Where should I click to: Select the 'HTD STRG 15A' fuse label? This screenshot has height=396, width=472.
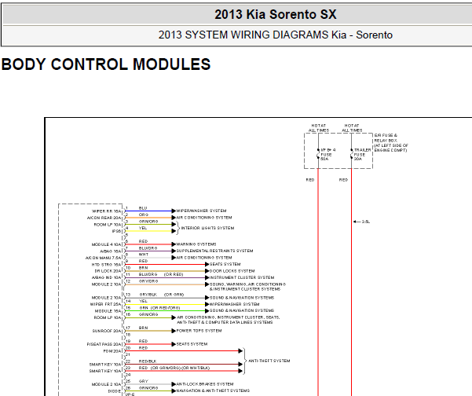tap(106, 265)
